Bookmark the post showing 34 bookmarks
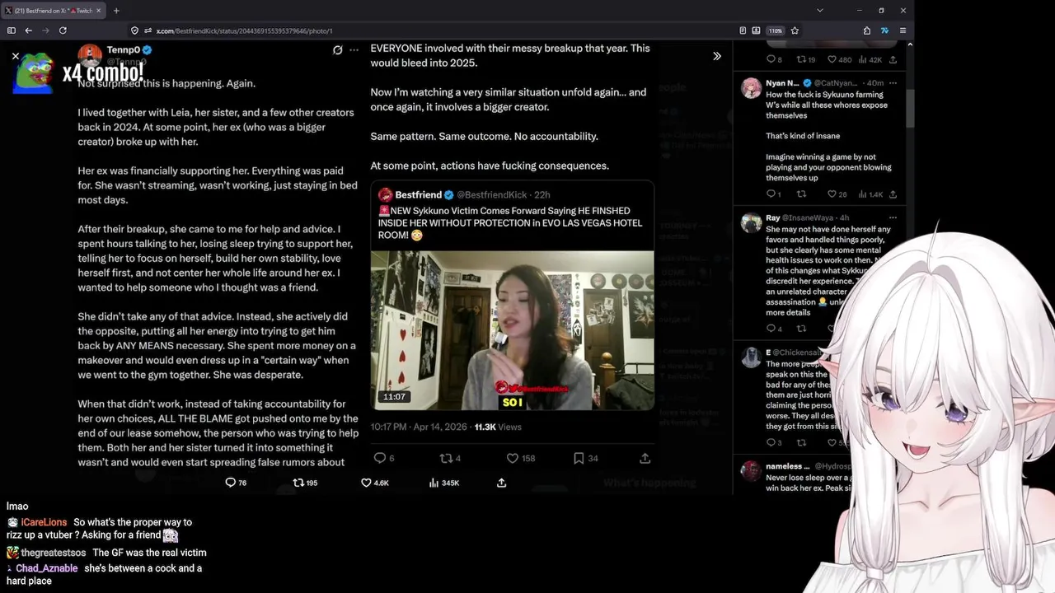The height and width of the screenshot is (593, 1055). [x=579, y=458]
